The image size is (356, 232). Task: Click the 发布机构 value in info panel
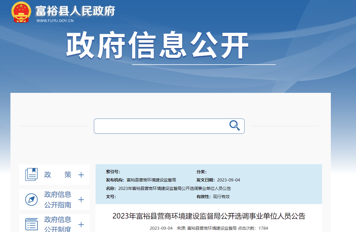click(x=151, y=180)
